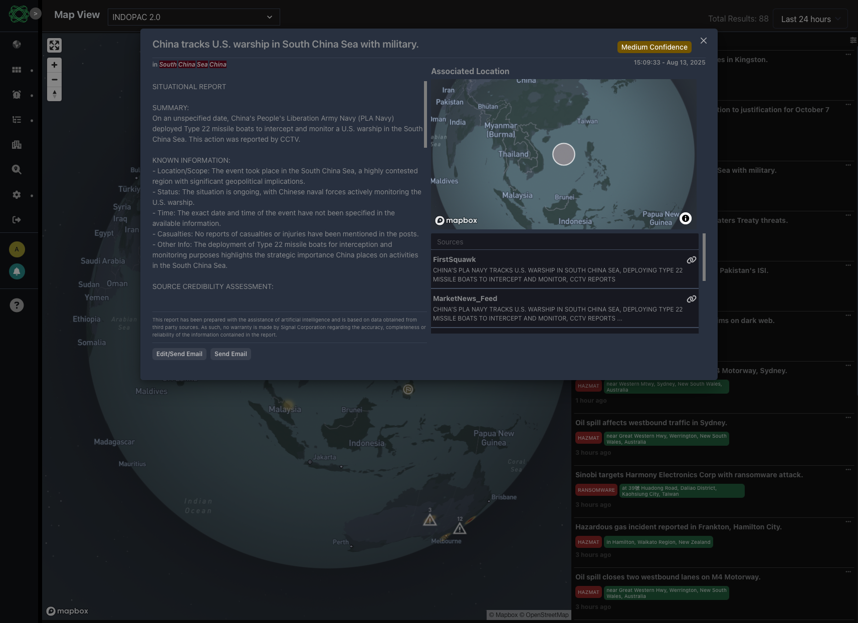858x623 pixels.
Task: Open the Last 24 hours time filter
Action: pos(810,19)
